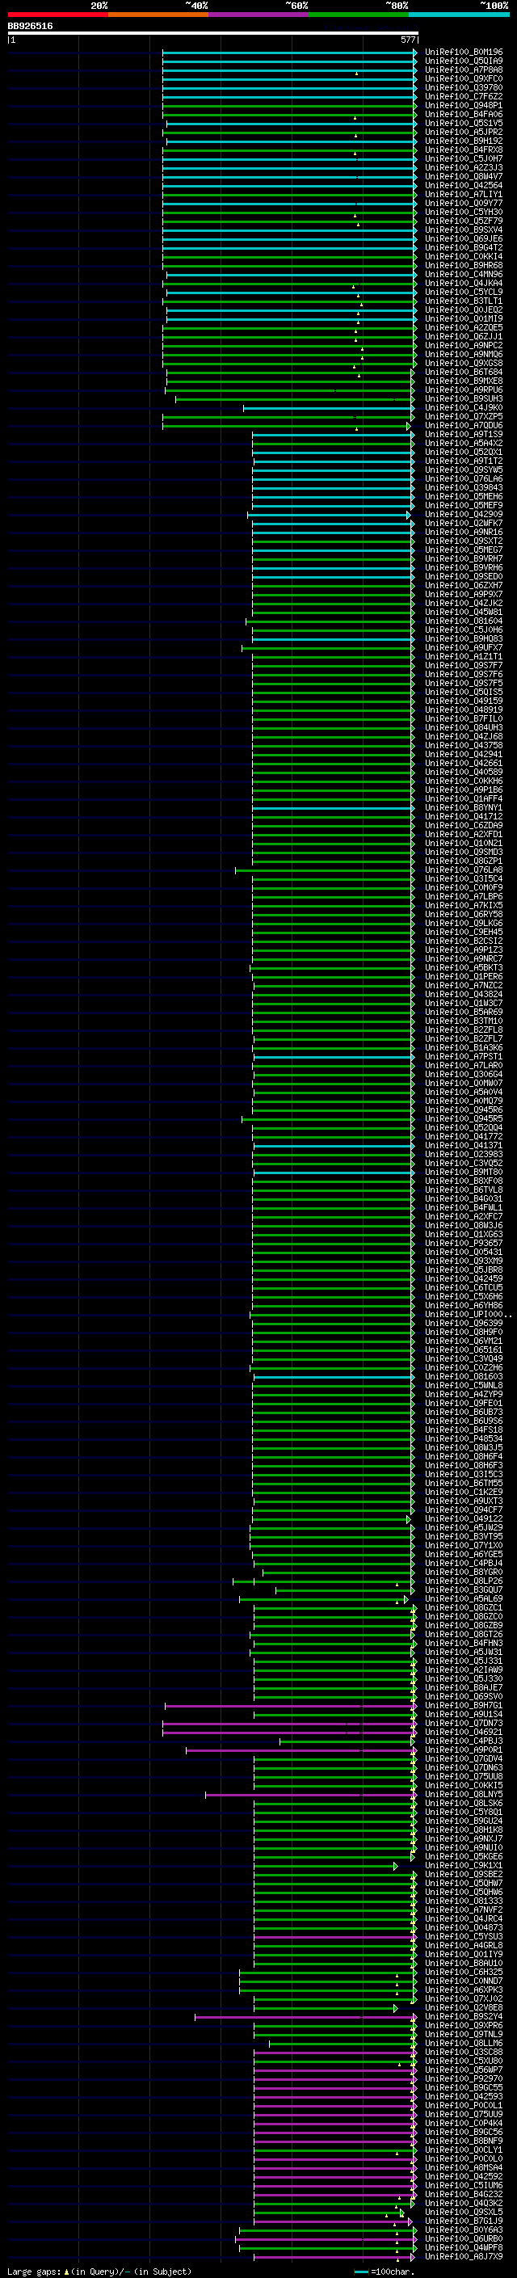Click the white query sequence bar
Image resolution: width=517 pixels, height=2278 pixels.
pos(213,32)
